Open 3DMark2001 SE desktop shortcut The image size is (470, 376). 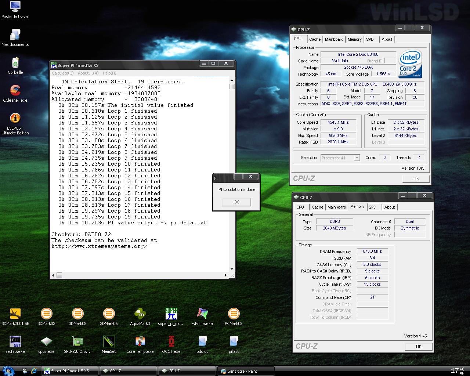click(15, 317)
